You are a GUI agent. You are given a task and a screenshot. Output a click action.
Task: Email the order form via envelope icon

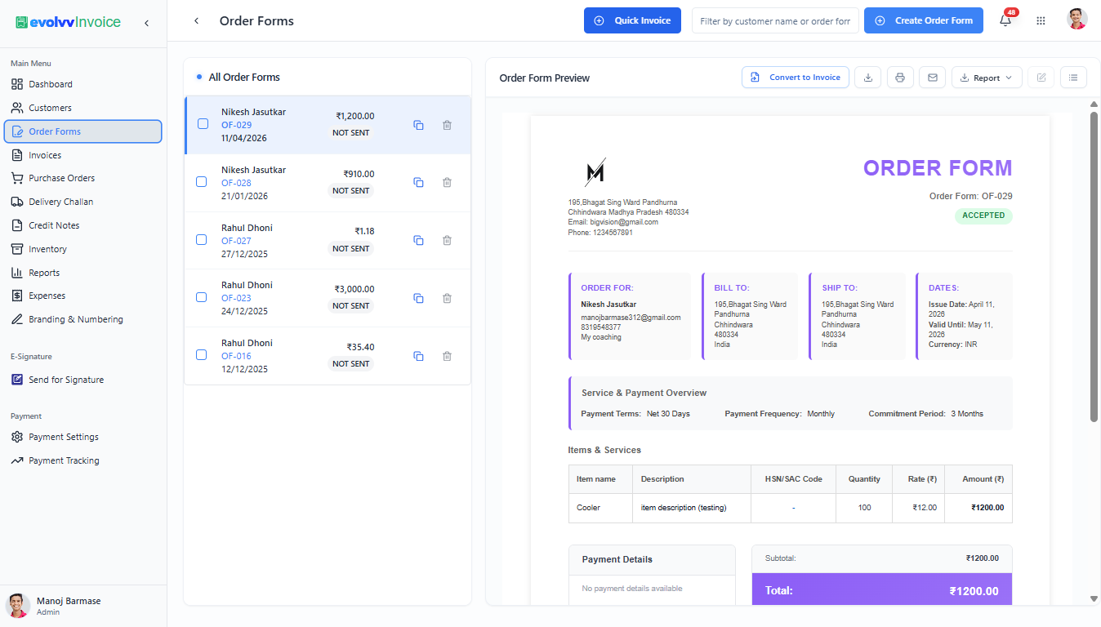click(x=932, y=78)
